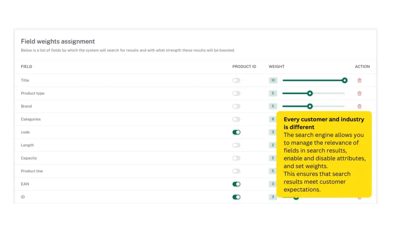Disable Product ID toggle for code

click(x=236, y=132)
